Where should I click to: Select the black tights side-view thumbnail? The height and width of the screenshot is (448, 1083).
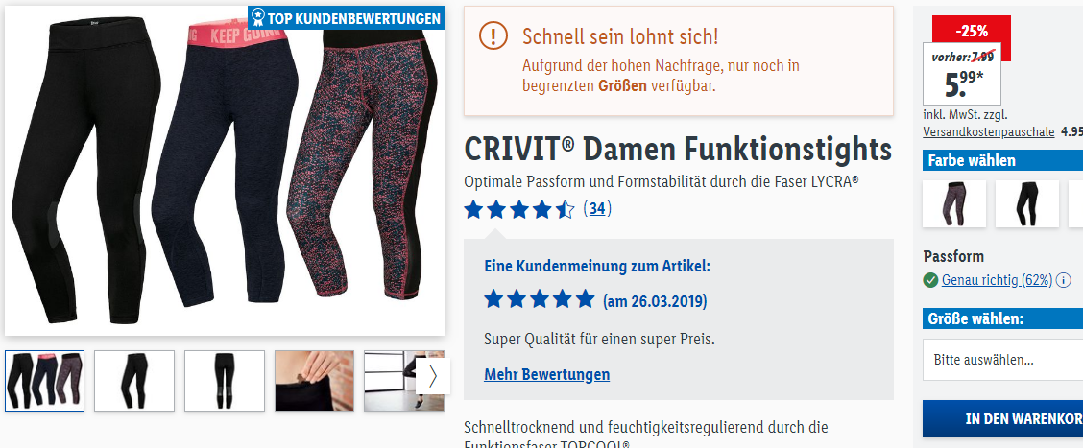134,381
